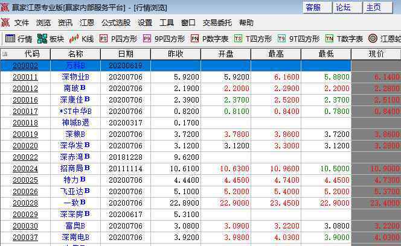Viewport: 401px width, 246px height.
Task: Open the 浏览 menu
Action: pos(43,23)
